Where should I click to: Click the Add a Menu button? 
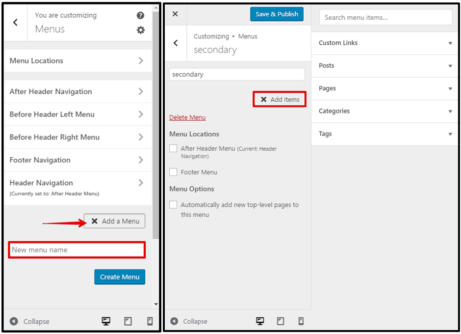click(x=114, y=221)
